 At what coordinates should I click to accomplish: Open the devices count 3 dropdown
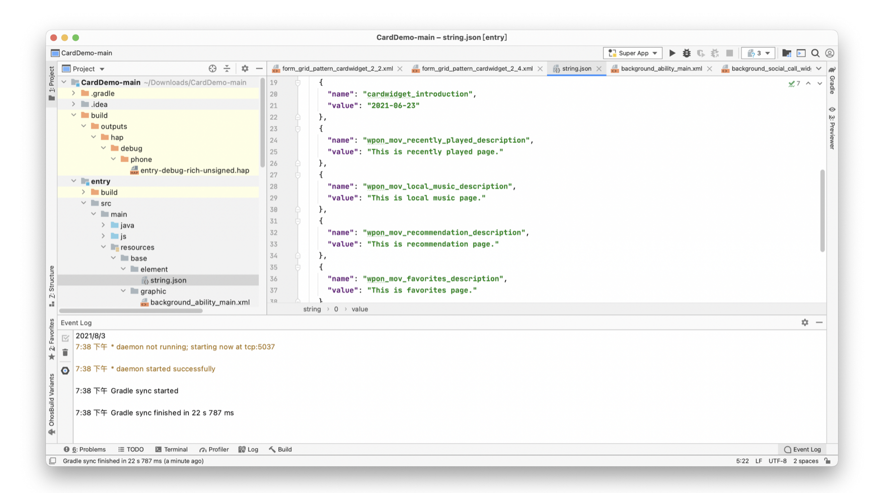point(758,53)
